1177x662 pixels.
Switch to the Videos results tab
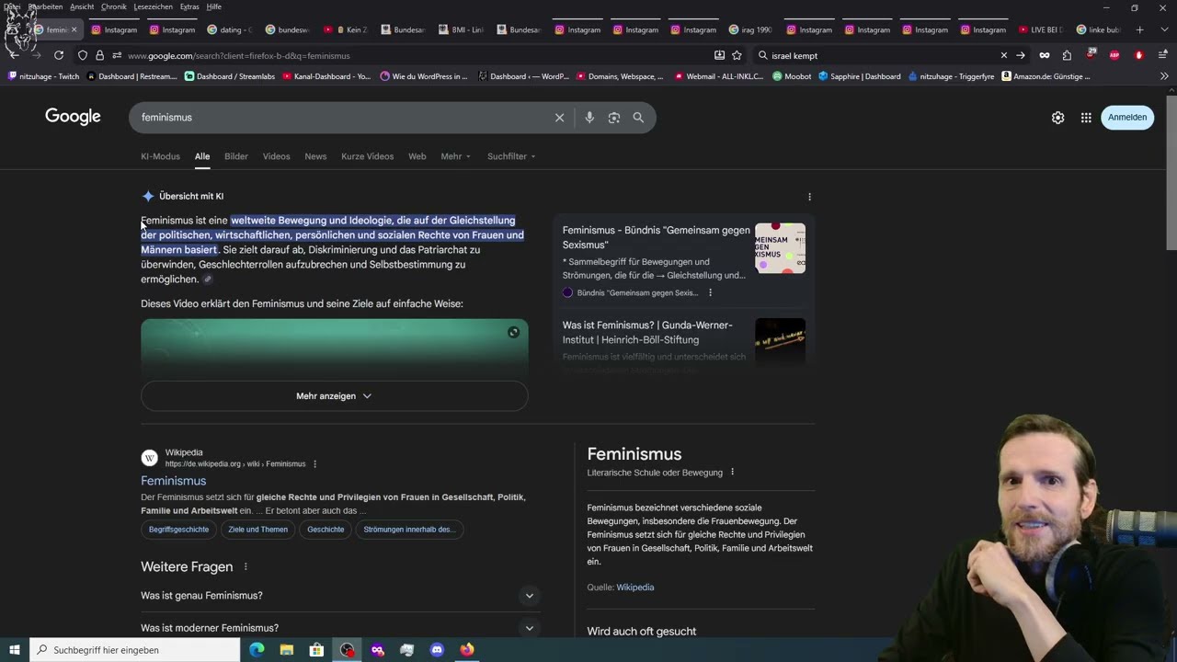[x=276, y=156]
